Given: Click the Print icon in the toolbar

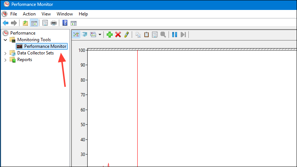Looking at the screenshot, I should (x=54, y=23).
